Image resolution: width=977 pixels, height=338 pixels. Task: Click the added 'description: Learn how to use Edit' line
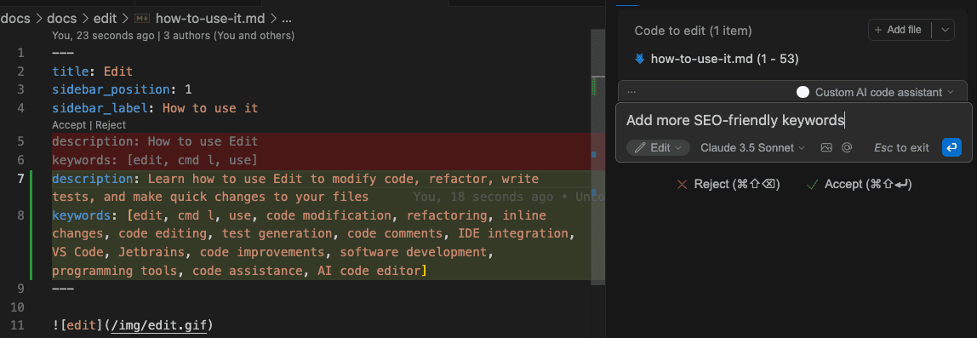(x=296, y=188)
